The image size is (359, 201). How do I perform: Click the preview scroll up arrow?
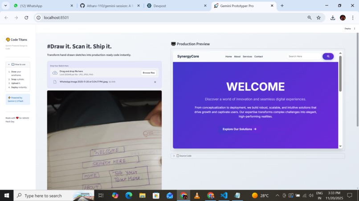tap(340, 53)
